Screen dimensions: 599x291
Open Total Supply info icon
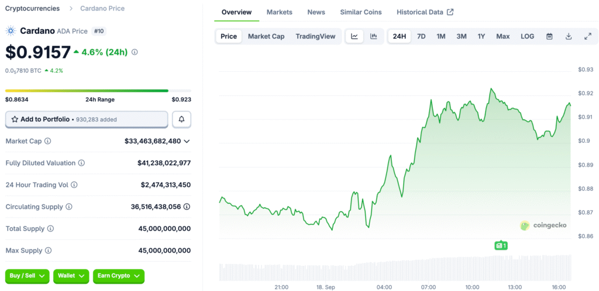pyautogui.click(x=50, y=229)
